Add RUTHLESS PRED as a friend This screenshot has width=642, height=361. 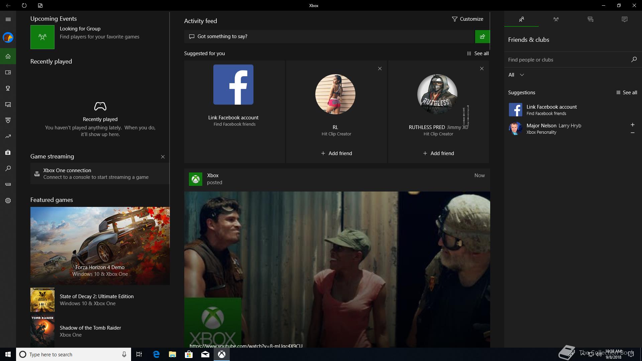pos(438,153)
